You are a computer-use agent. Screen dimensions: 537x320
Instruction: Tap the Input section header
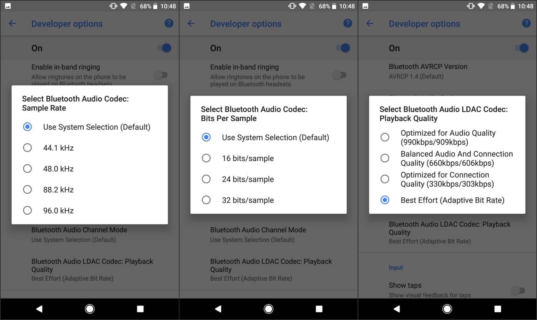coord(396,268)
